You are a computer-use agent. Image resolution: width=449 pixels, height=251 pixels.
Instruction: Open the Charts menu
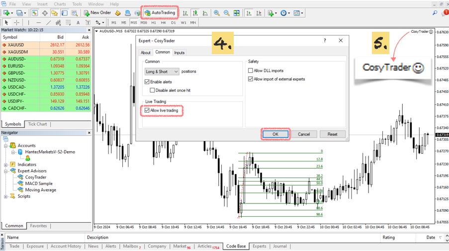coord(60,4)
